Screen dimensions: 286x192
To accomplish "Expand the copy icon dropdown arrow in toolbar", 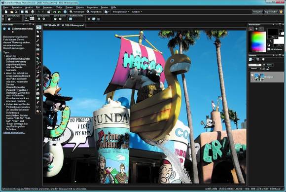I will click(x=109, y=12).
